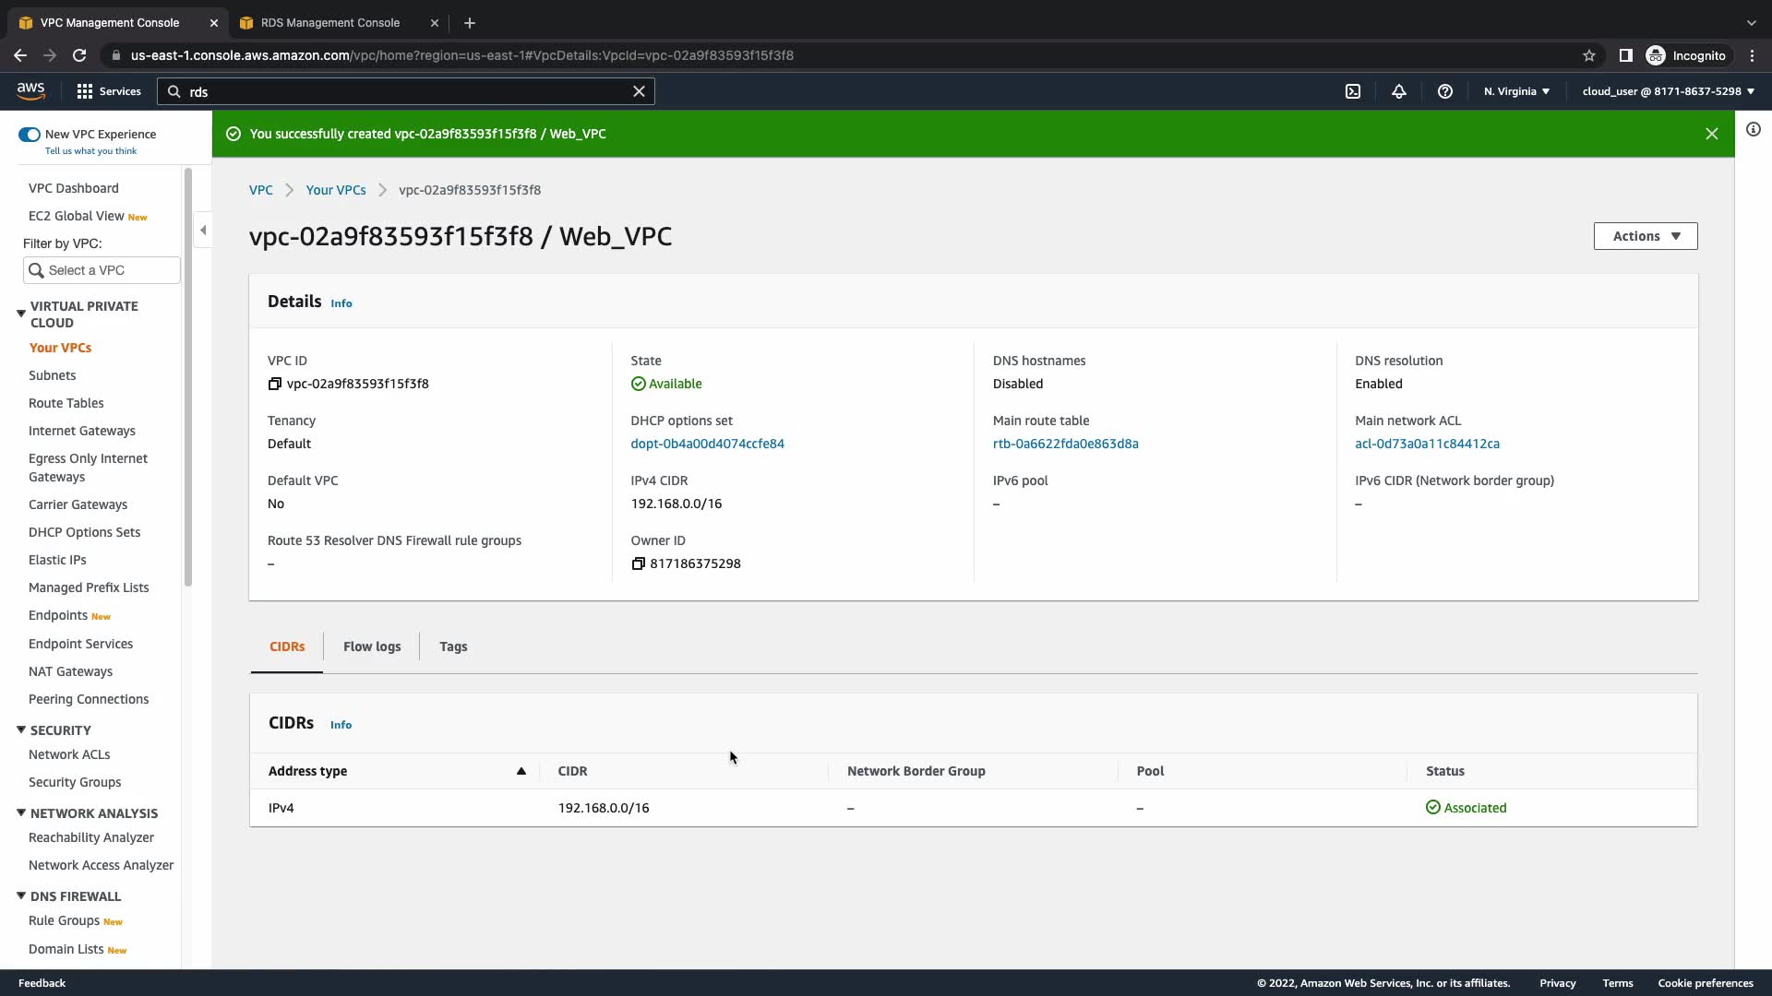Open the N. Virginia region dropdown
Screen dimensions: 1772x996
(1516, 91)
